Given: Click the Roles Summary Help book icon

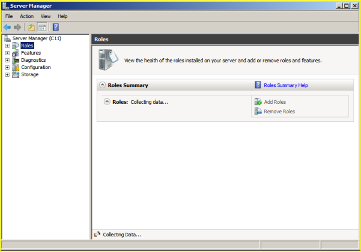Looking at the screenshot, I should (258, 85).
